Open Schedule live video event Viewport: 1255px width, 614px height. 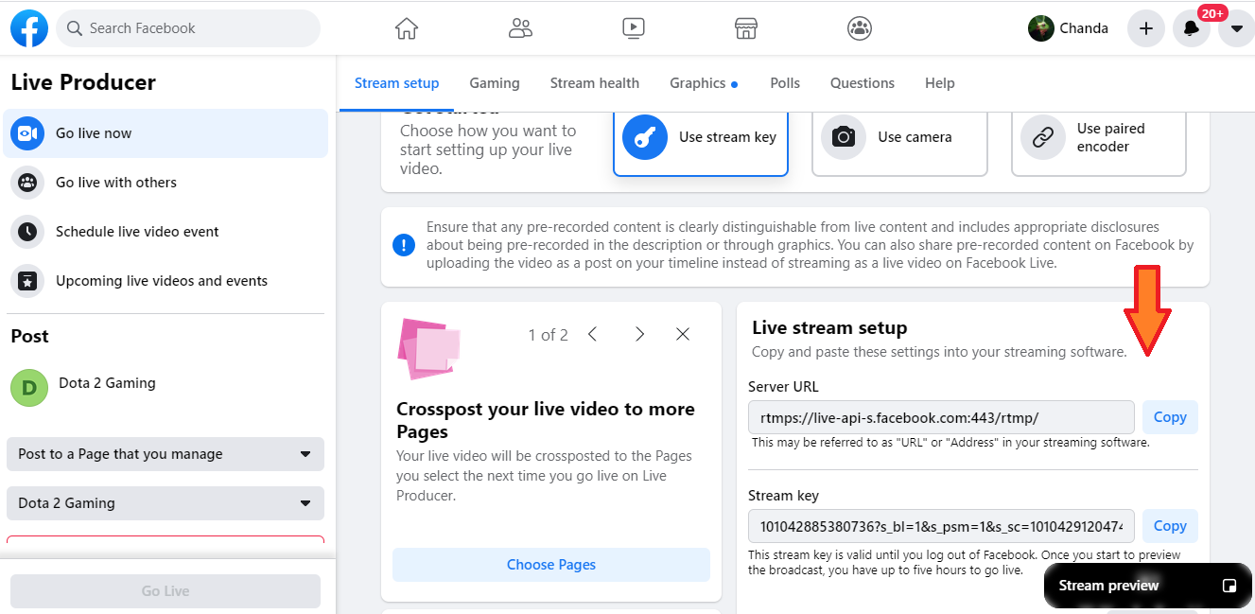pos(166,232)
